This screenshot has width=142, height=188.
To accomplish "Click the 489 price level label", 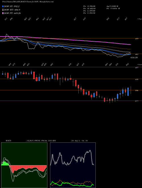I will [137, 39].
